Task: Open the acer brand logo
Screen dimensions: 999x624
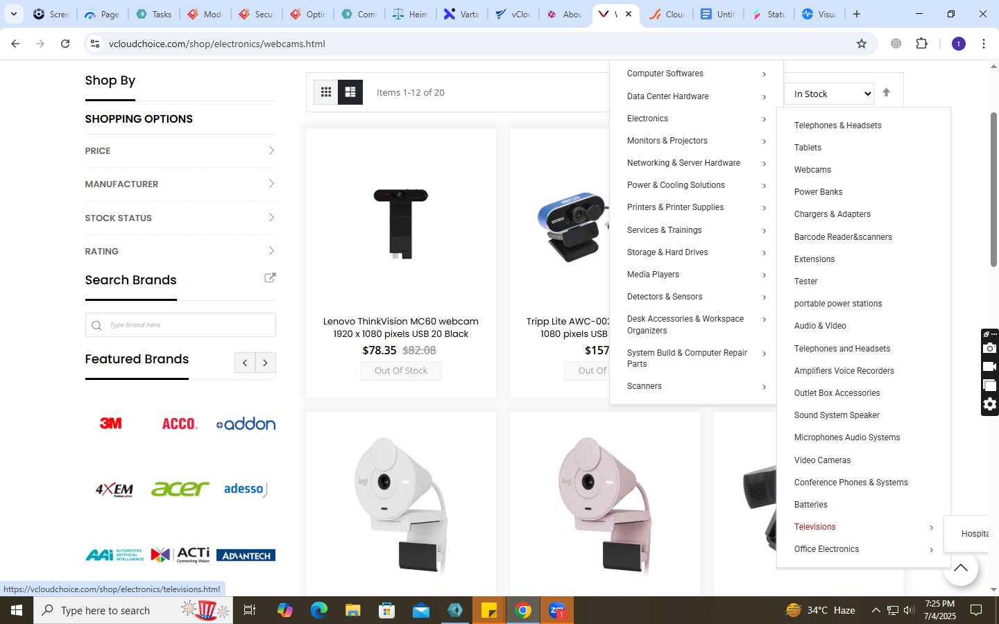Action: click(x=180, y=489)
